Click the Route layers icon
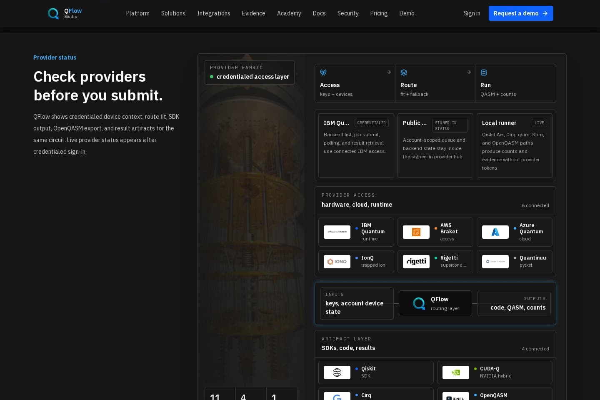600x400 pixels. 404,72
